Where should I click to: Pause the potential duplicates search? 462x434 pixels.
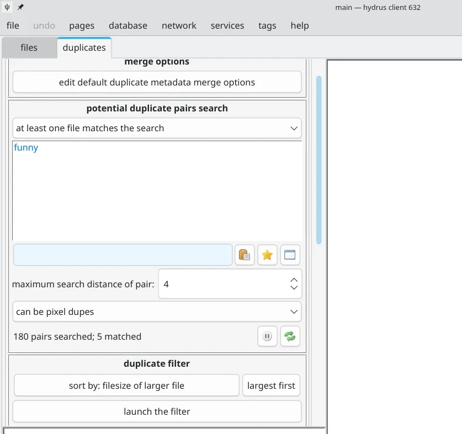pos(267,336)
